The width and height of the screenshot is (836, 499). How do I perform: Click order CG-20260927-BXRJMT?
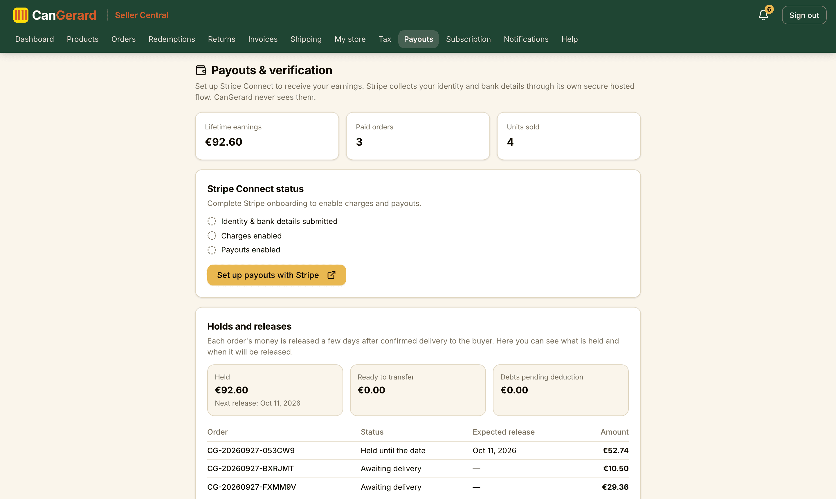251,469
